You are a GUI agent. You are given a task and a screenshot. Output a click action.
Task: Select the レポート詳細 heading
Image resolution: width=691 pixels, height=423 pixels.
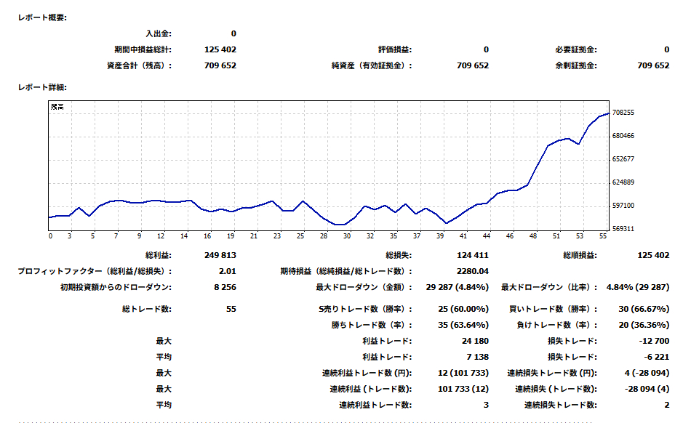pos(42,88)
